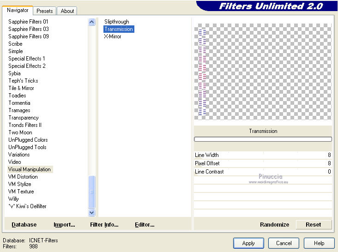The width and height of the screenshot is (338, 252).
Task: Select °v° Kiwi's Oelfilter category
Action: pyautogui.click(x=27, y=206)
